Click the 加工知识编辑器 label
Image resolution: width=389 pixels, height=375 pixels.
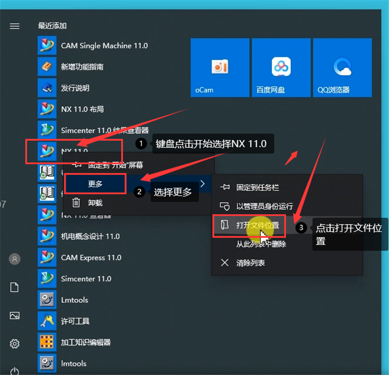(x=86, y=342)
